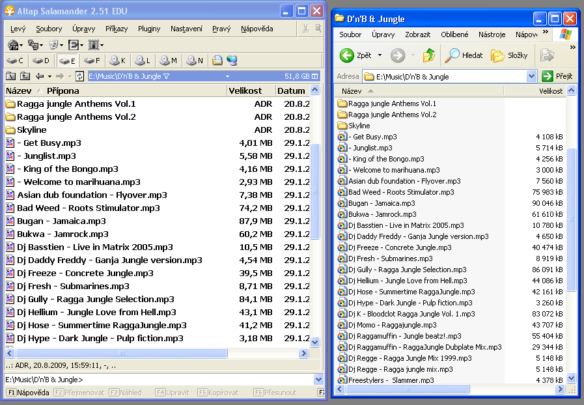Screen dimensions: 584x405
Task: Click the refresh icon next to the path
Action: pos(79,76)
